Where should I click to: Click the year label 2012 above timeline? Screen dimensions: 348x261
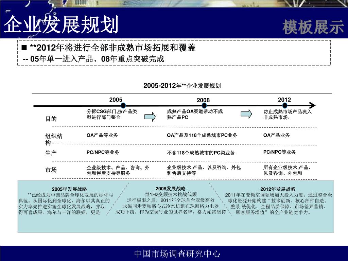[284, 100]
